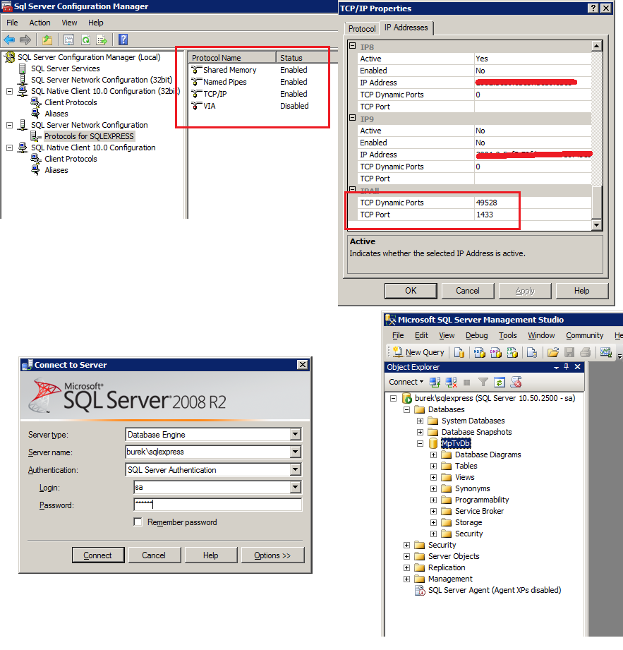Click OK in TCP/IP Properties
This screenshot has height=650, width=623.
coord(411,291)
